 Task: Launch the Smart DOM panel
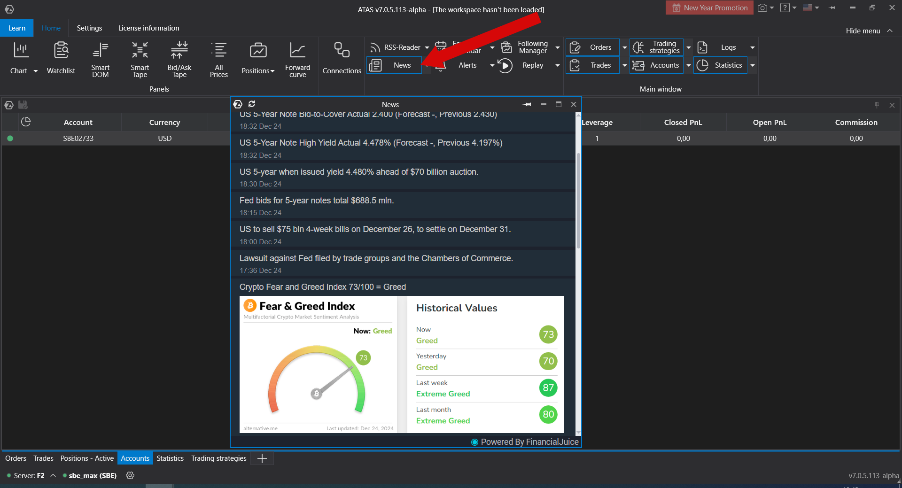click(x=101, y=59)
